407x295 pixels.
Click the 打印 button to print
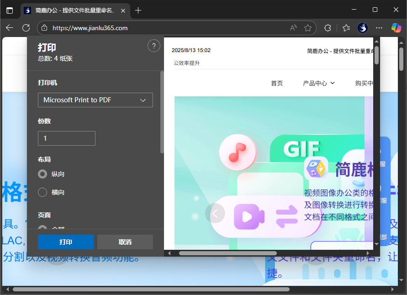(x=65, y=242)
